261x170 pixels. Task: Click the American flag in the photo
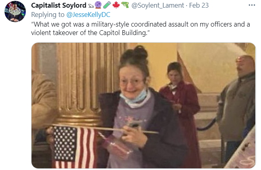pyautogui.click(x=75, y=146)
